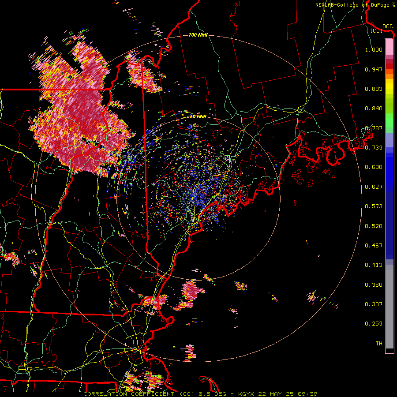Click the 0.413 value on the color scale
397x397 pixels.
(374, 265)
